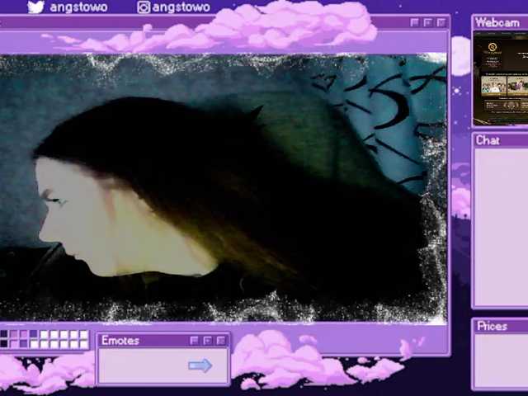Image resolution: width=528 pixels, height=396 pixels.
Task: Pick the dark blue-purple swatch in palette top row
Action: click(34, 334)
